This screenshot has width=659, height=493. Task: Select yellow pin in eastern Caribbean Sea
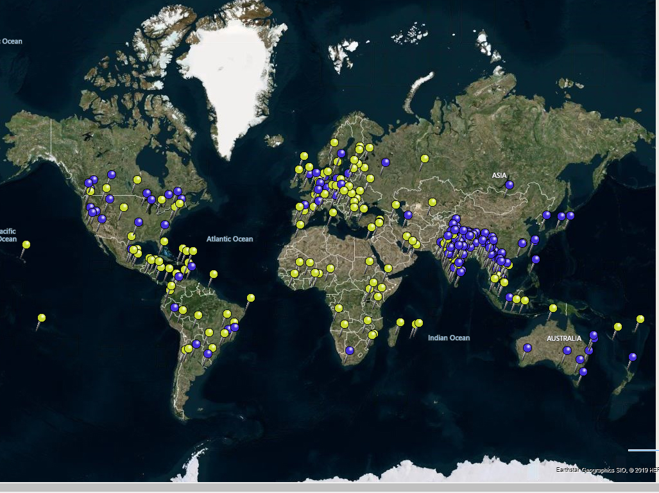[x=213, y=274]
